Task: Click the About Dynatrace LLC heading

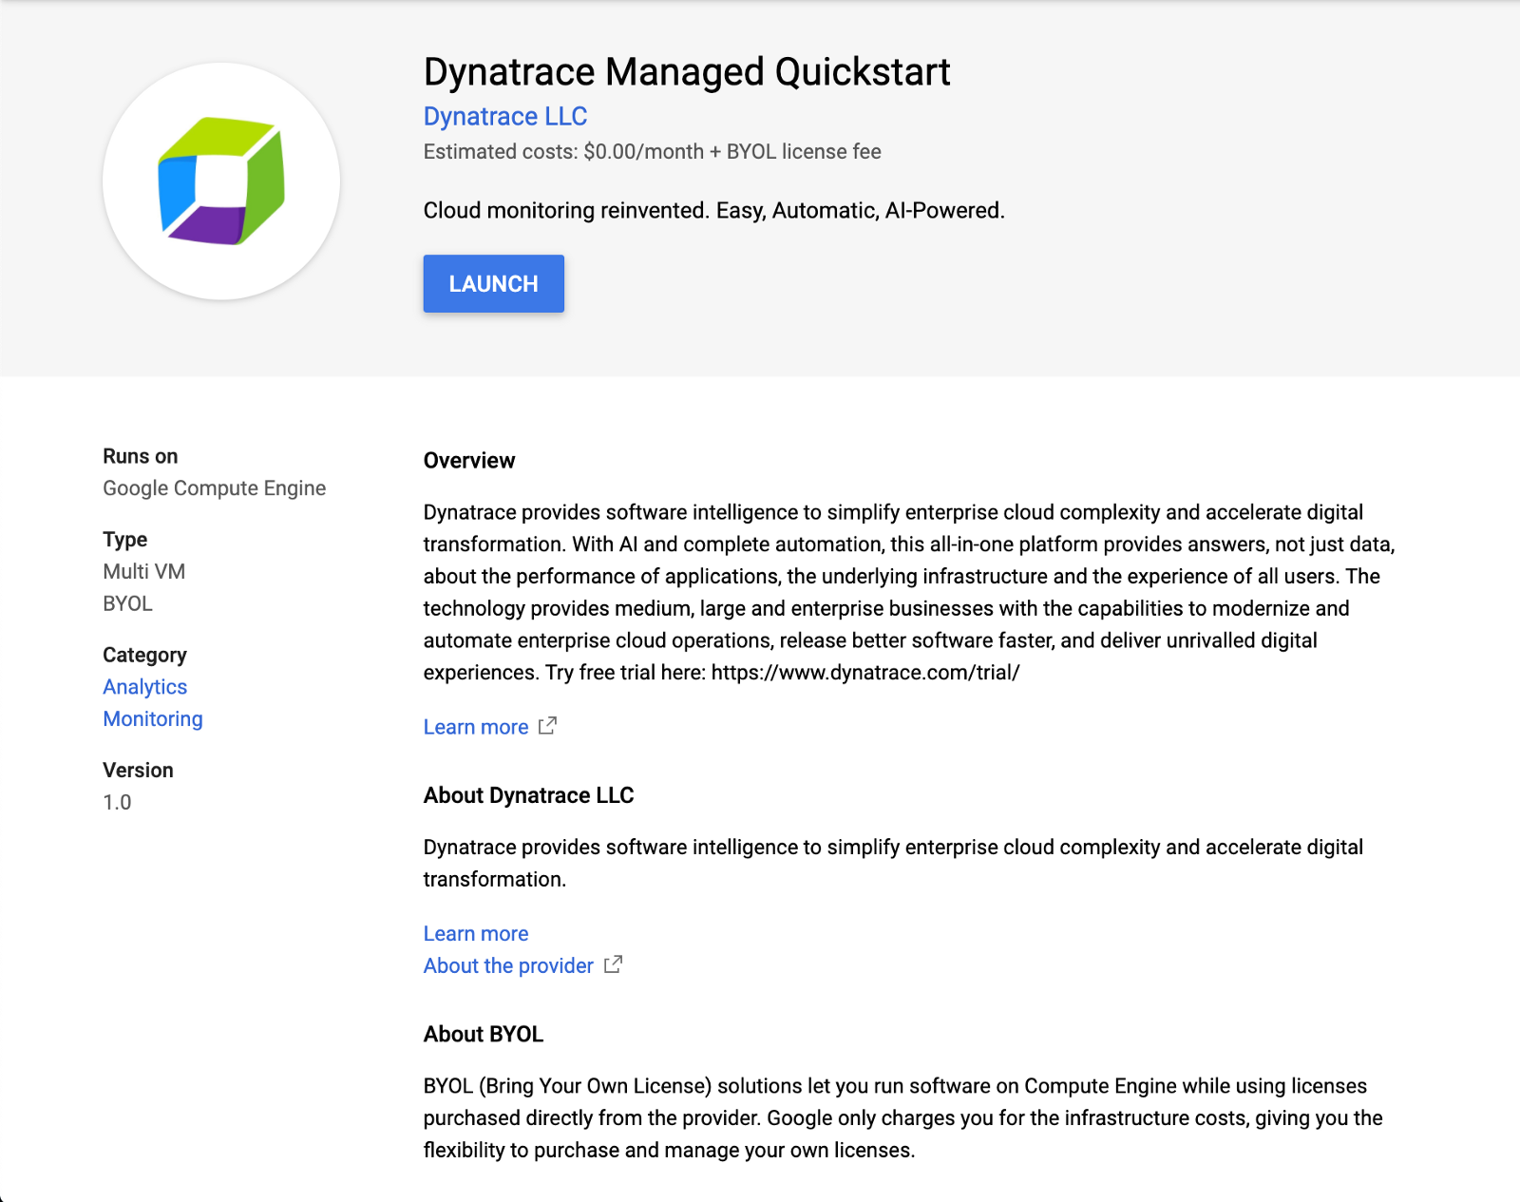Action: pyautogui.click(x=529, y=795)
